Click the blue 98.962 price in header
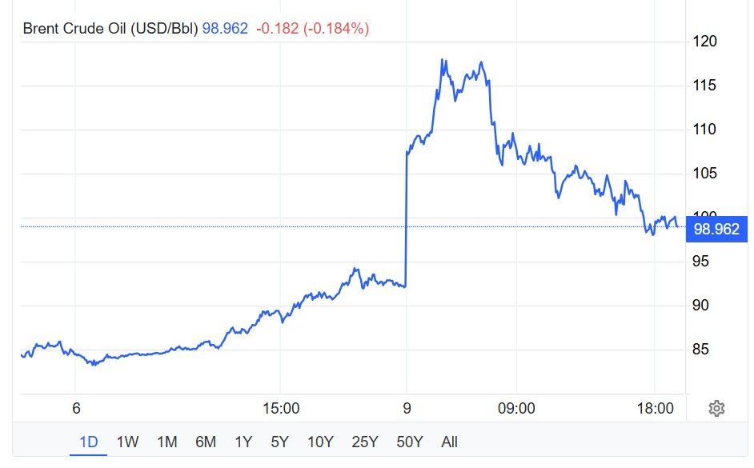754x468 pixels. coord(225,29)
